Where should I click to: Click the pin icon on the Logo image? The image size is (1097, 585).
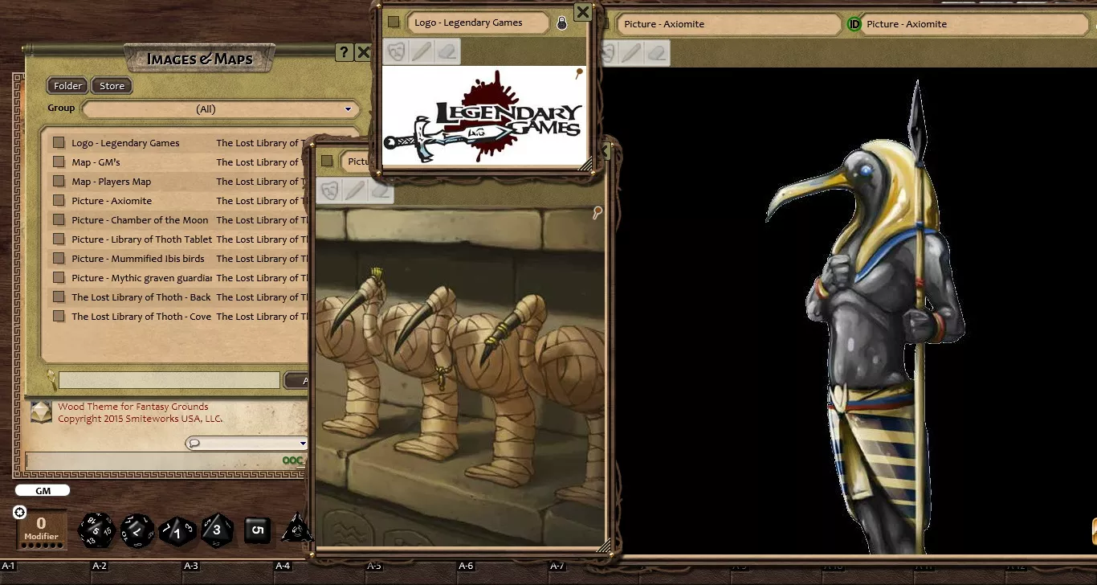[x=578, y=74]
